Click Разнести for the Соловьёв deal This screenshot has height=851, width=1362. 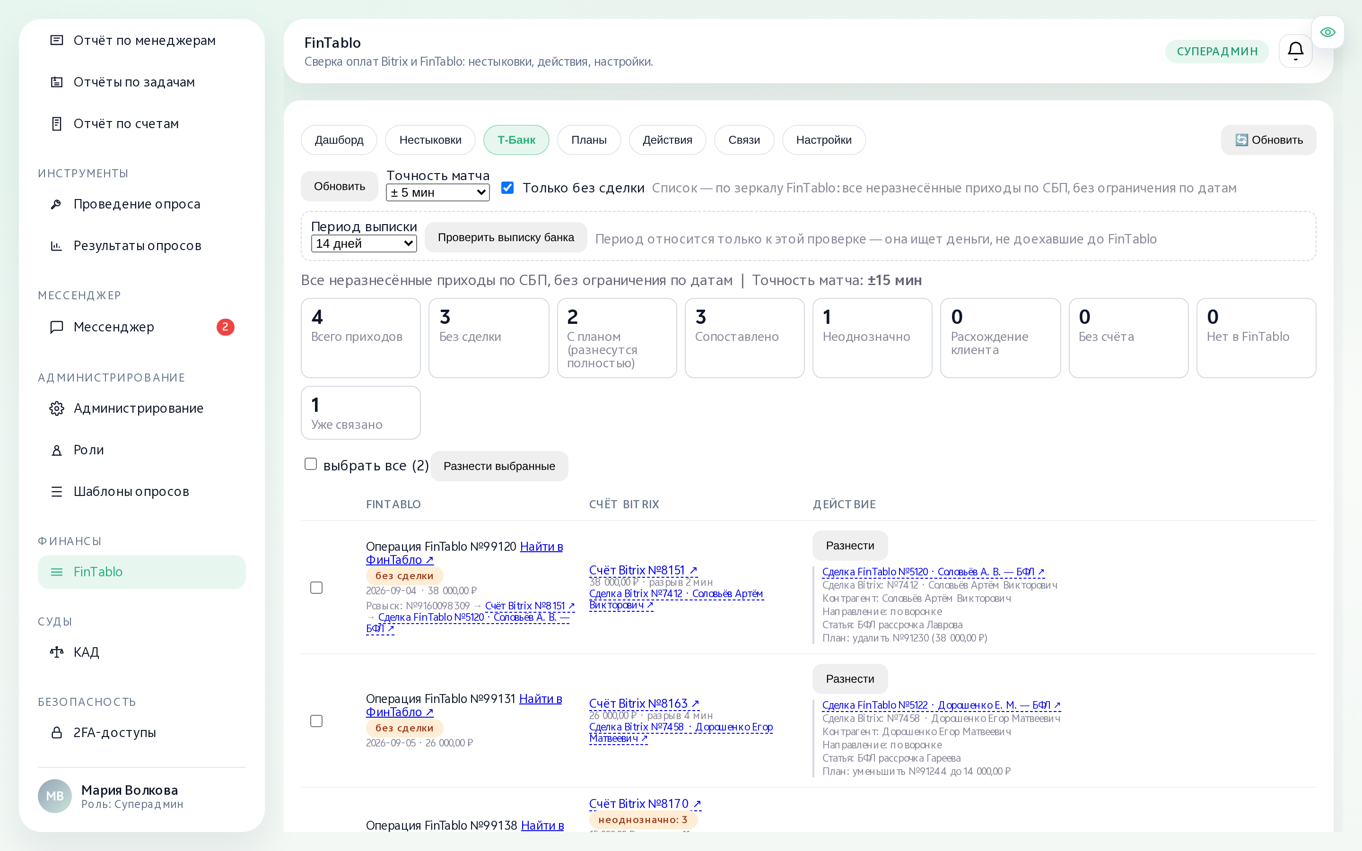pyautogui.click(x=850, y=546)
